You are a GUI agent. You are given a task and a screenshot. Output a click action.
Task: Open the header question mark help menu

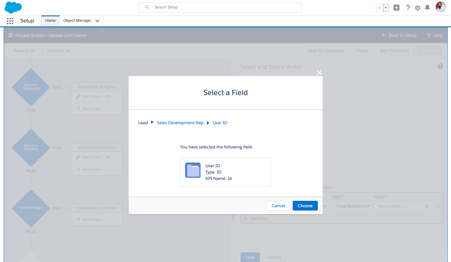[408, 8]
